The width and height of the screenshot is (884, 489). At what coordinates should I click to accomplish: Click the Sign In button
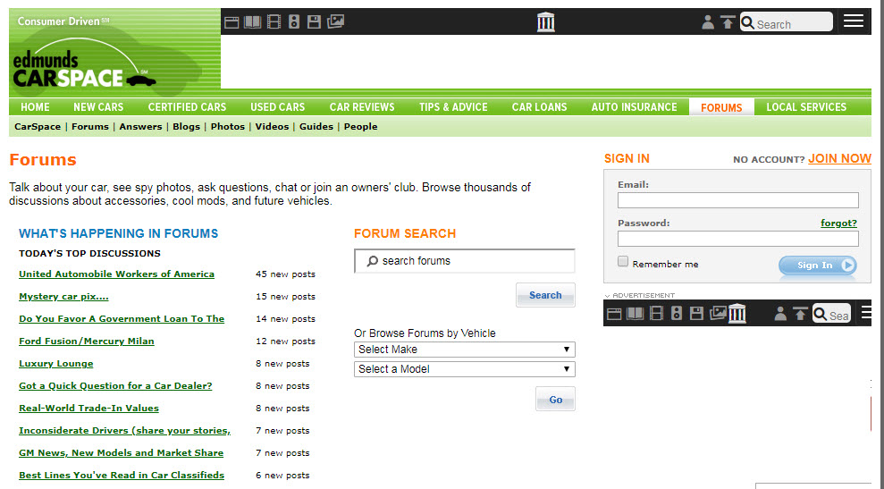click(818, 266)
